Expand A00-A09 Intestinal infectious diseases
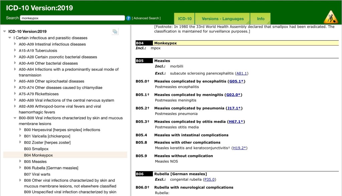The image size is (342, 196). tap(15, 44)
